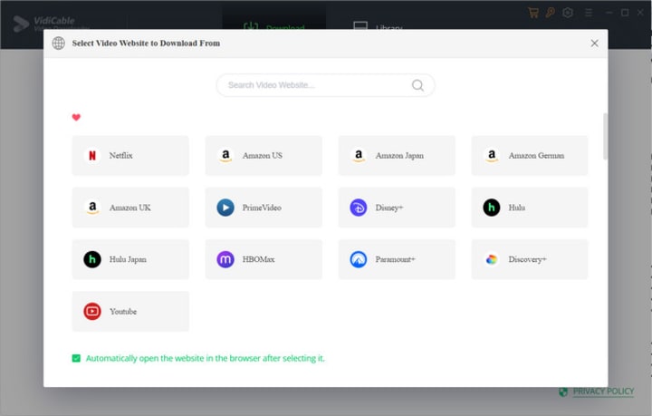
Task: Click the red Youtube logo icon
Action: (92, 312)
